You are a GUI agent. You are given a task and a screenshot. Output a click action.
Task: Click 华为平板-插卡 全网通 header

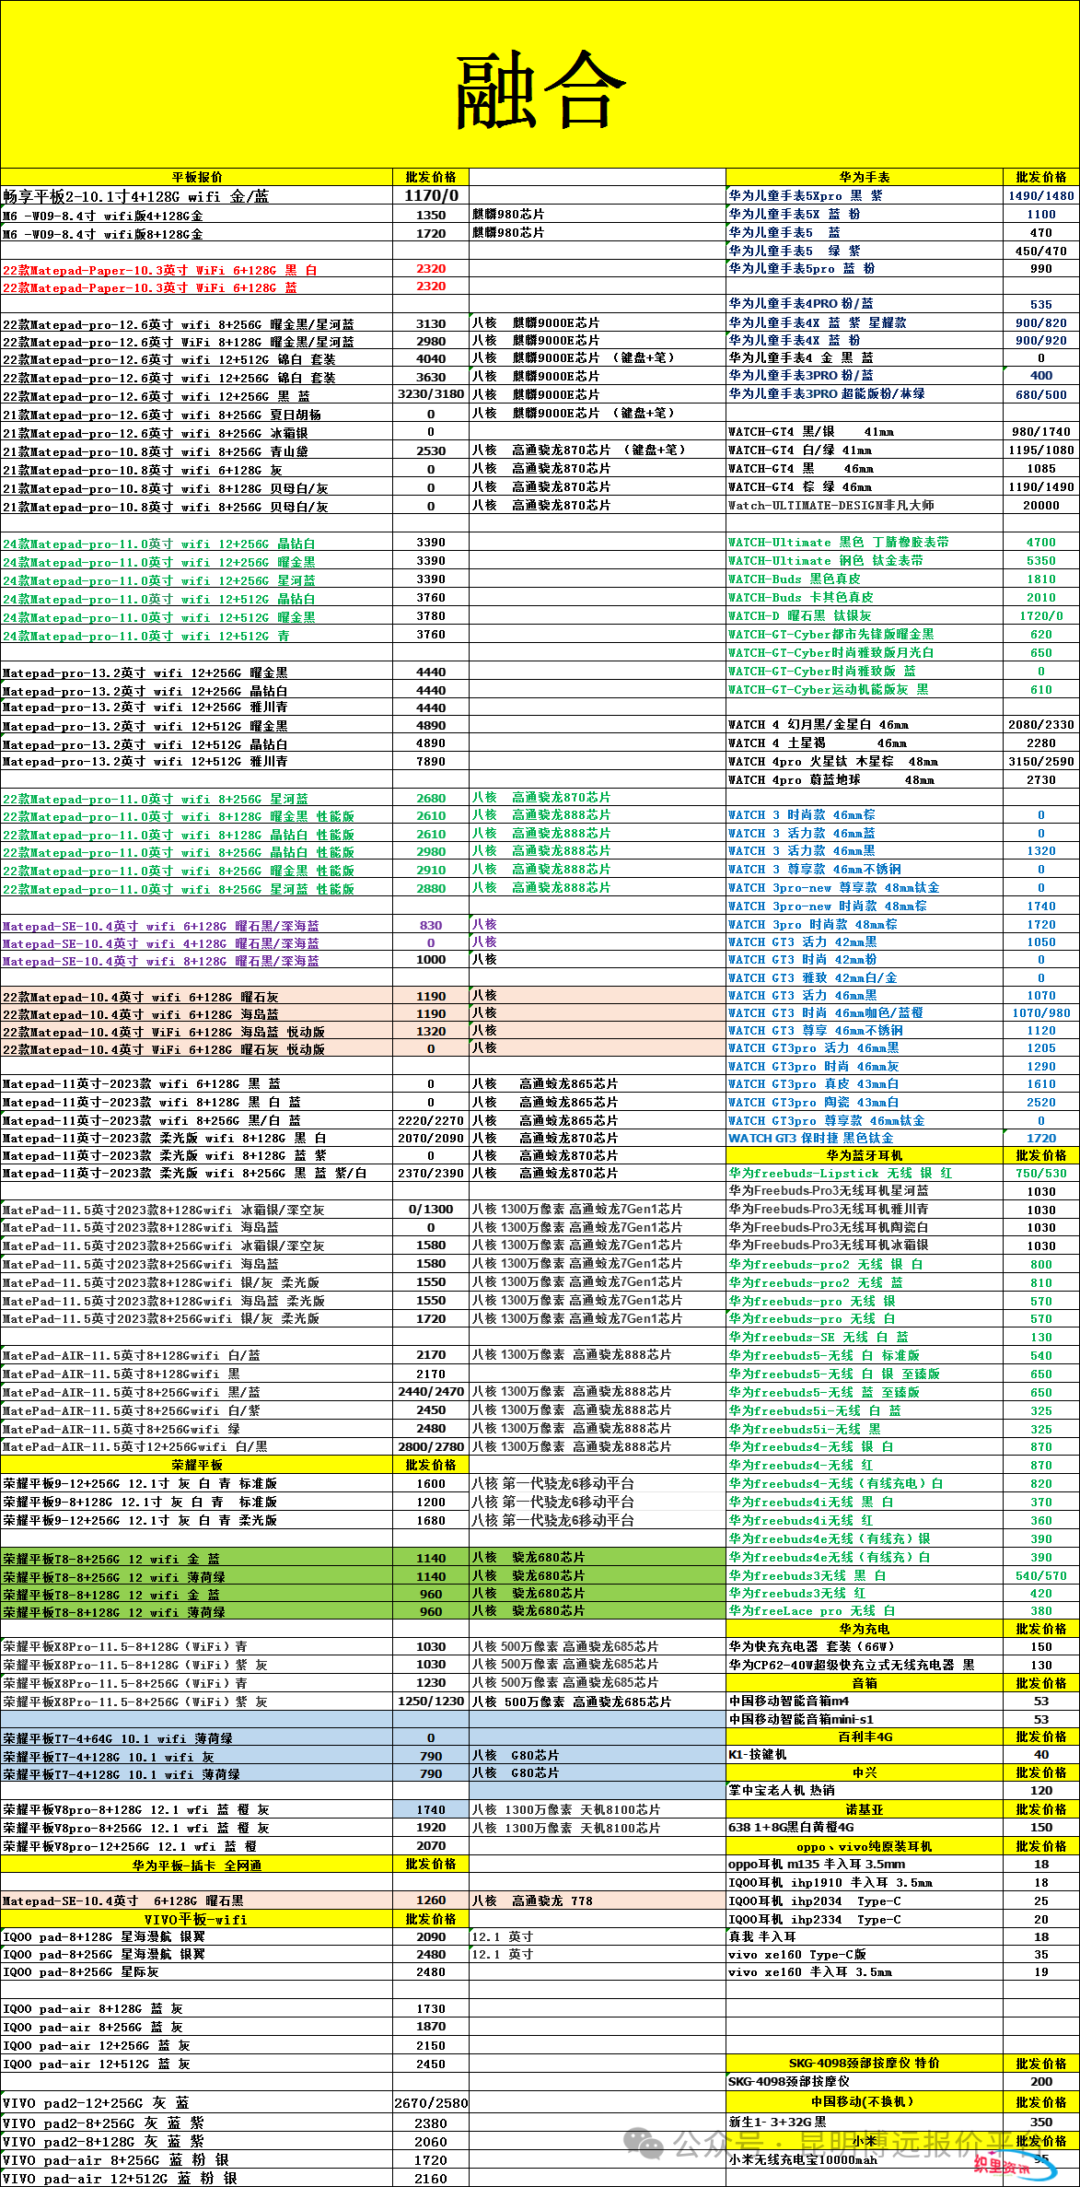[x=197, y=1865]
